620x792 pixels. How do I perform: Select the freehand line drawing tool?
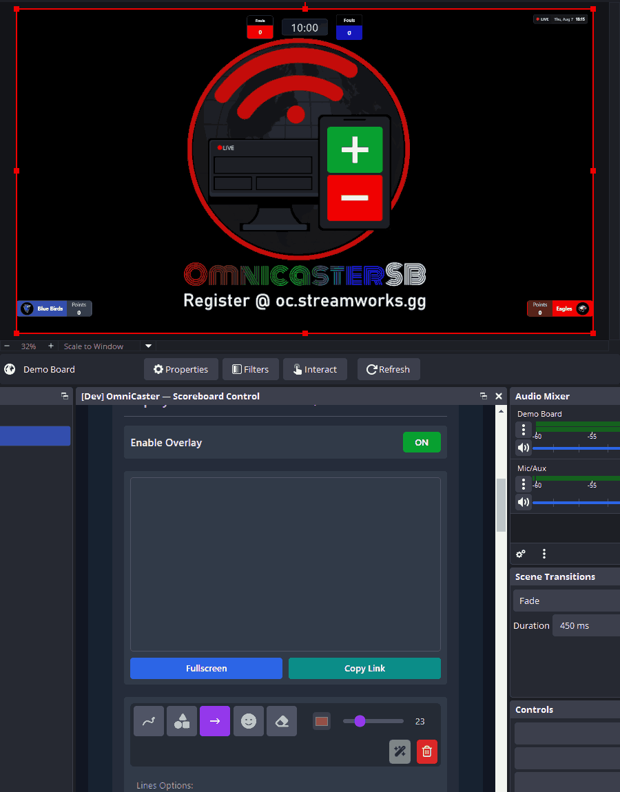pyautogui.click(x=149, y=721)
